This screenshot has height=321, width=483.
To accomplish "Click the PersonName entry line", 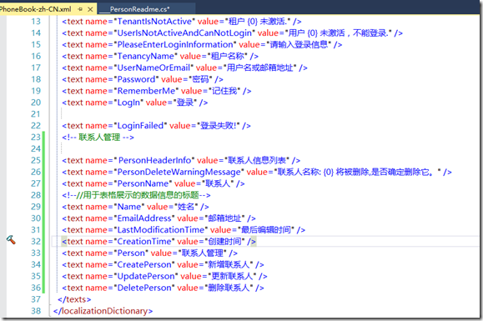I will click(153, 183).
